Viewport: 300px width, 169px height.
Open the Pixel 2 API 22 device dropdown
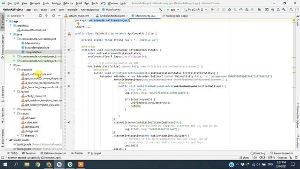[195, 9]
